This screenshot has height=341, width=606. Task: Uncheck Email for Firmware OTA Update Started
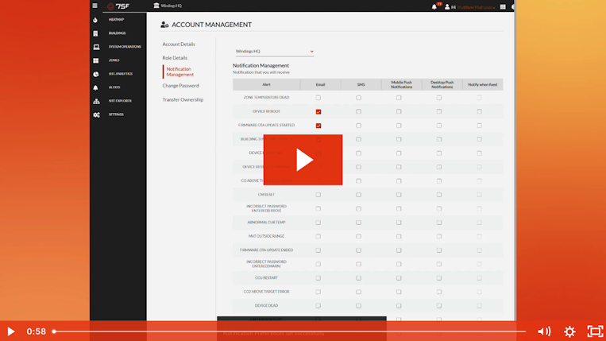(x=318, y=126)
